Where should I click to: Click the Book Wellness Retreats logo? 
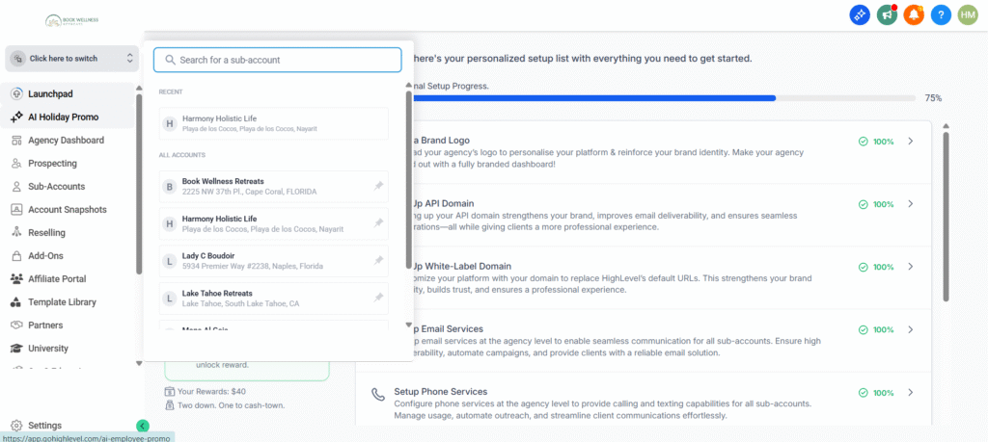[71, 20]
